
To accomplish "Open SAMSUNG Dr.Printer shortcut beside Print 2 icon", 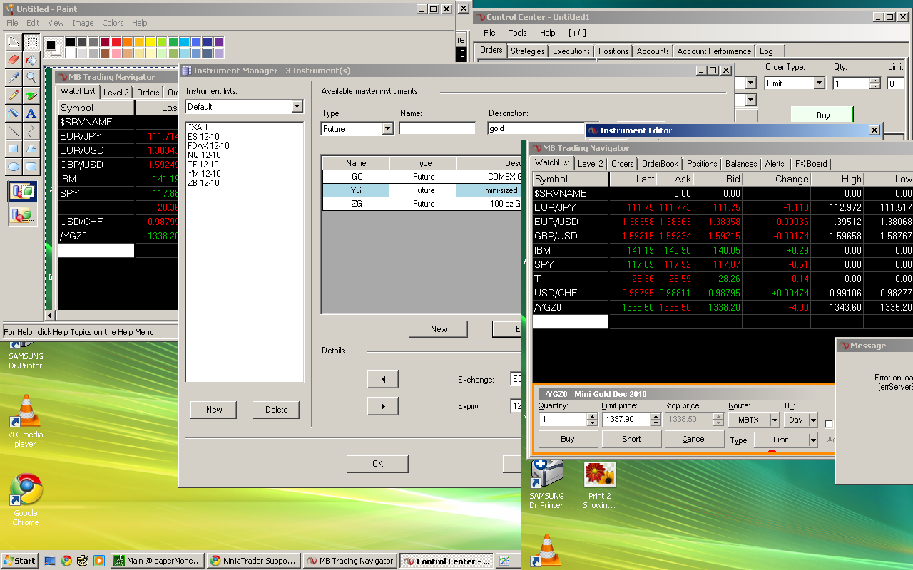I will (546, 484).
